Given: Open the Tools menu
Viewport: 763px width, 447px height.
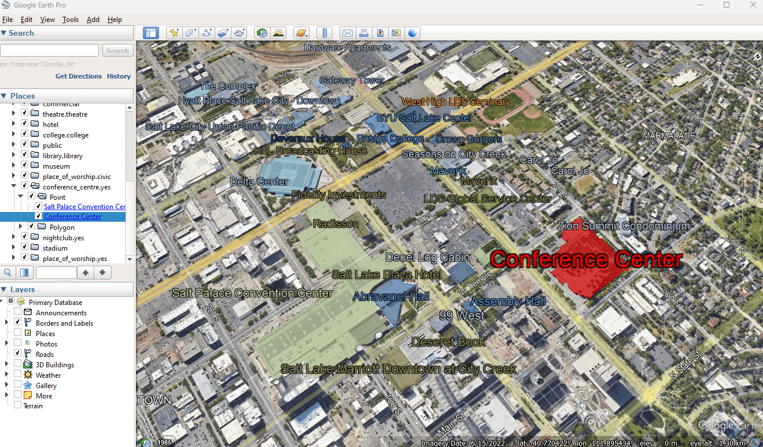Looking at the screenshot, I should tap(71, 19).
